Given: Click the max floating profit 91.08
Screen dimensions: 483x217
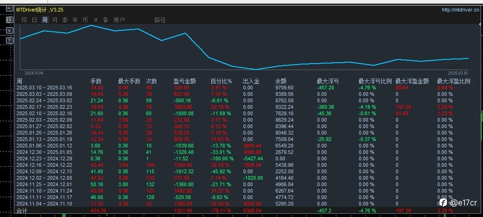Looking at the screenshot, I should coord(402,113).
